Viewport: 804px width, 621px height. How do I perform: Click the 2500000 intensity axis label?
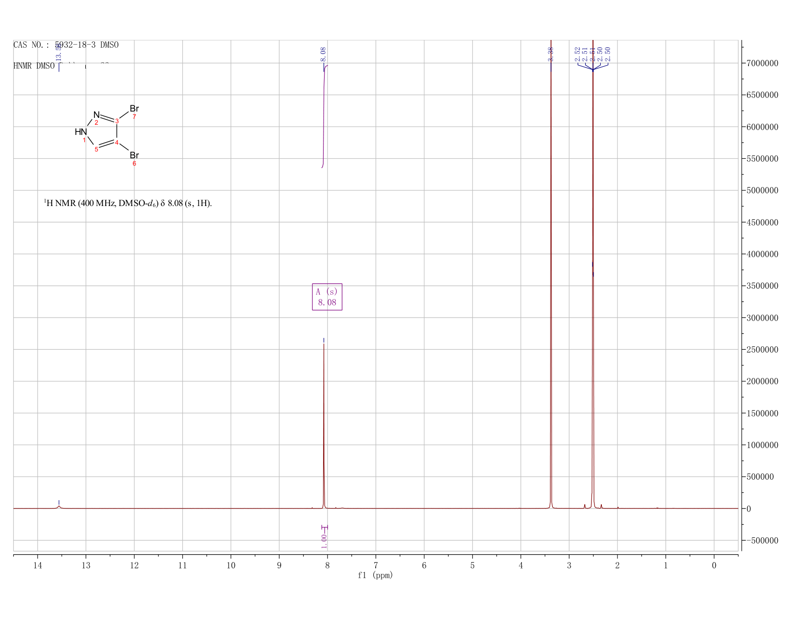[762, 350]
